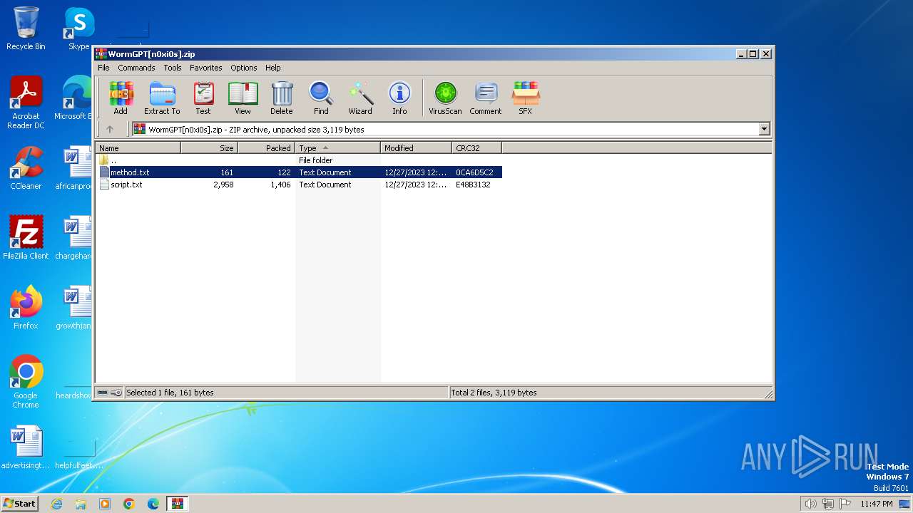
Task: Open Chrome from the taskbar
Action: click(x=129, y=504)
